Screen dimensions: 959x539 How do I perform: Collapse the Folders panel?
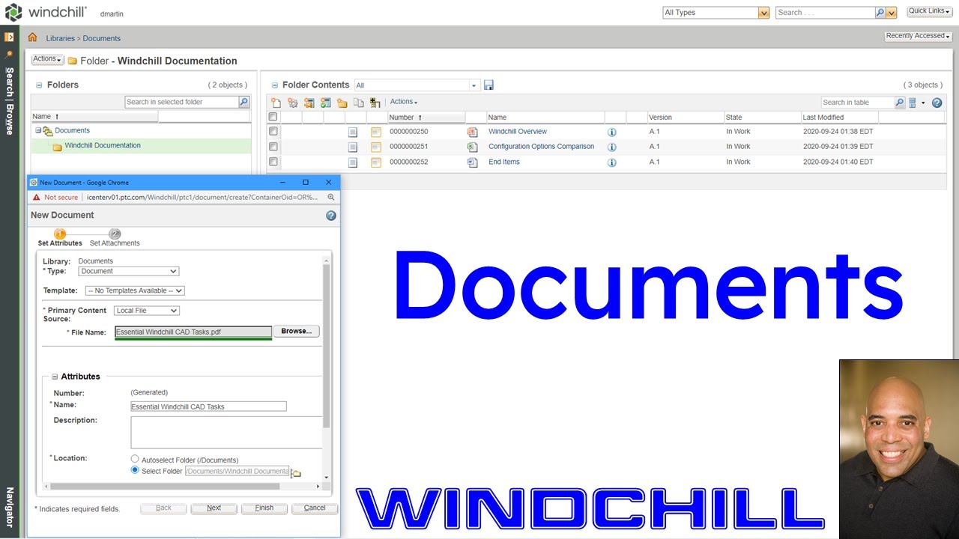[x=39, y=85]
